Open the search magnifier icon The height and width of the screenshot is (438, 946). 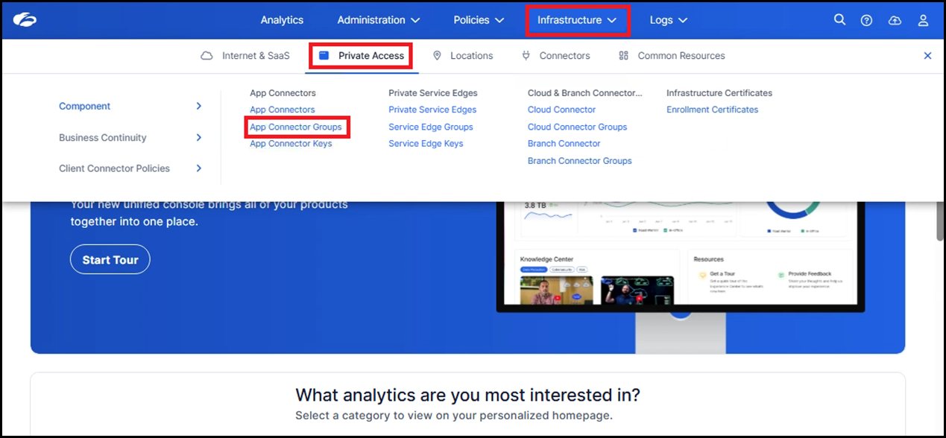pyautogui.click(x=839, y=20)
